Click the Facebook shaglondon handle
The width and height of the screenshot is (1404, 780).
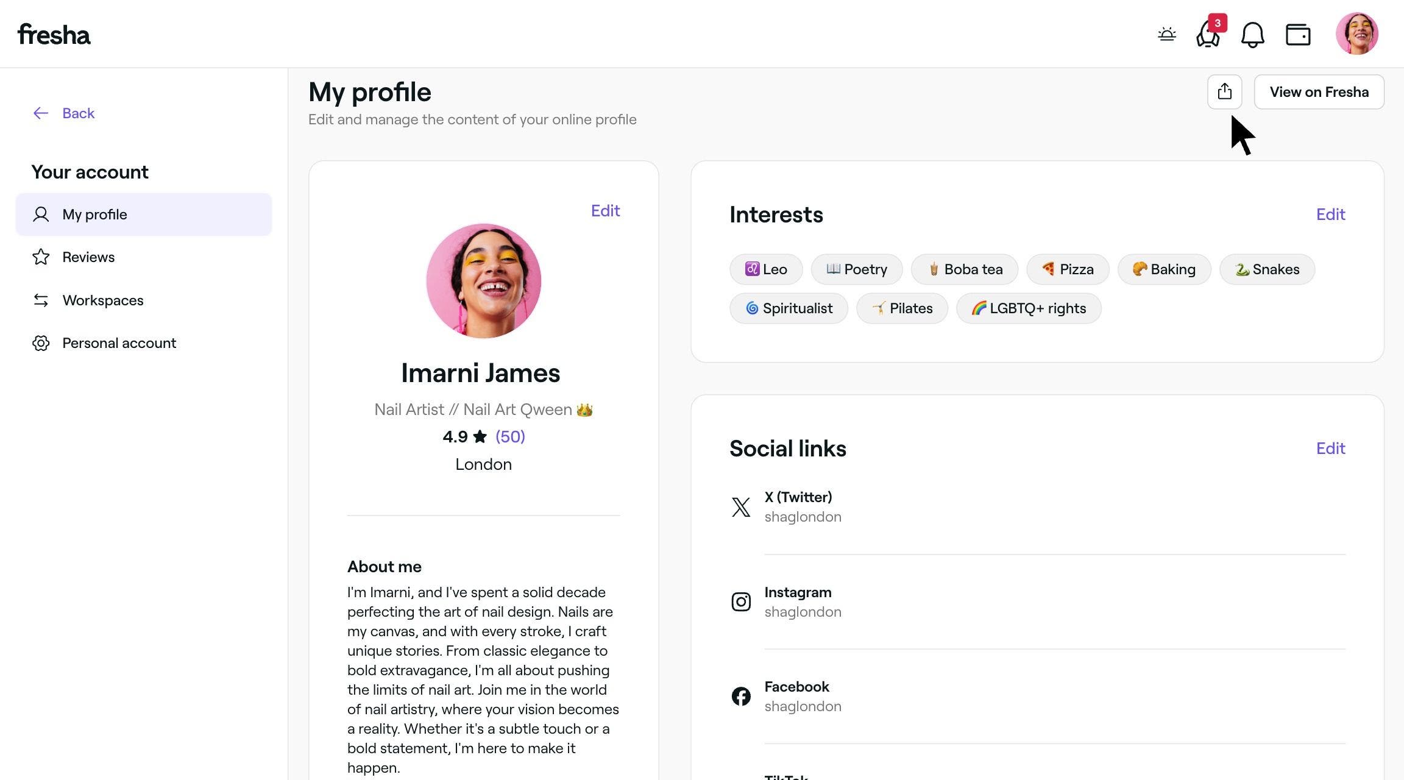tap(803, 707)
